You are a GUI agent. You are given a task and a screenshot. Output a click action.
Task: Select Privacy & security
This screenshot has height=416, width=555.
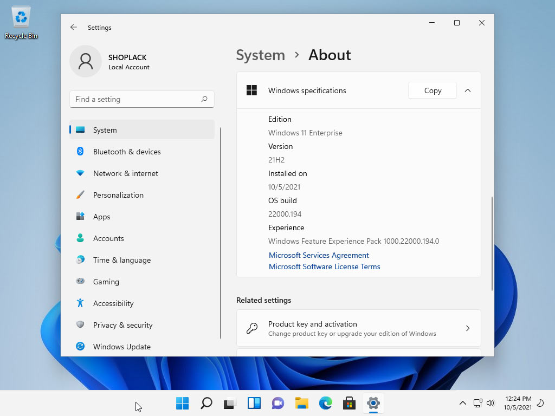click(142, 324)
